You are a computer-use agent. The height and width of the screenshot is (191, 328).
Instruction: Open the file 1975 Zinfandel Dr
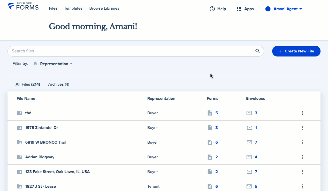pos(42,128)
